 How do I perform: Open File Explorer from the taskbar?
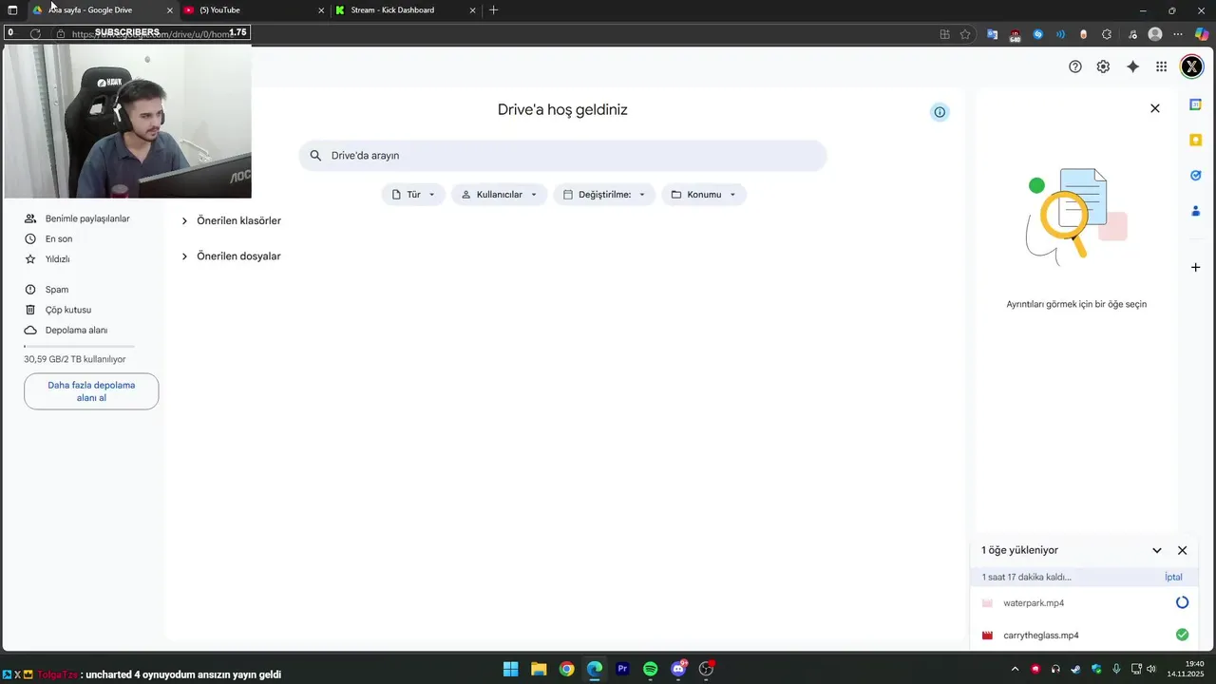pos(539,669)
